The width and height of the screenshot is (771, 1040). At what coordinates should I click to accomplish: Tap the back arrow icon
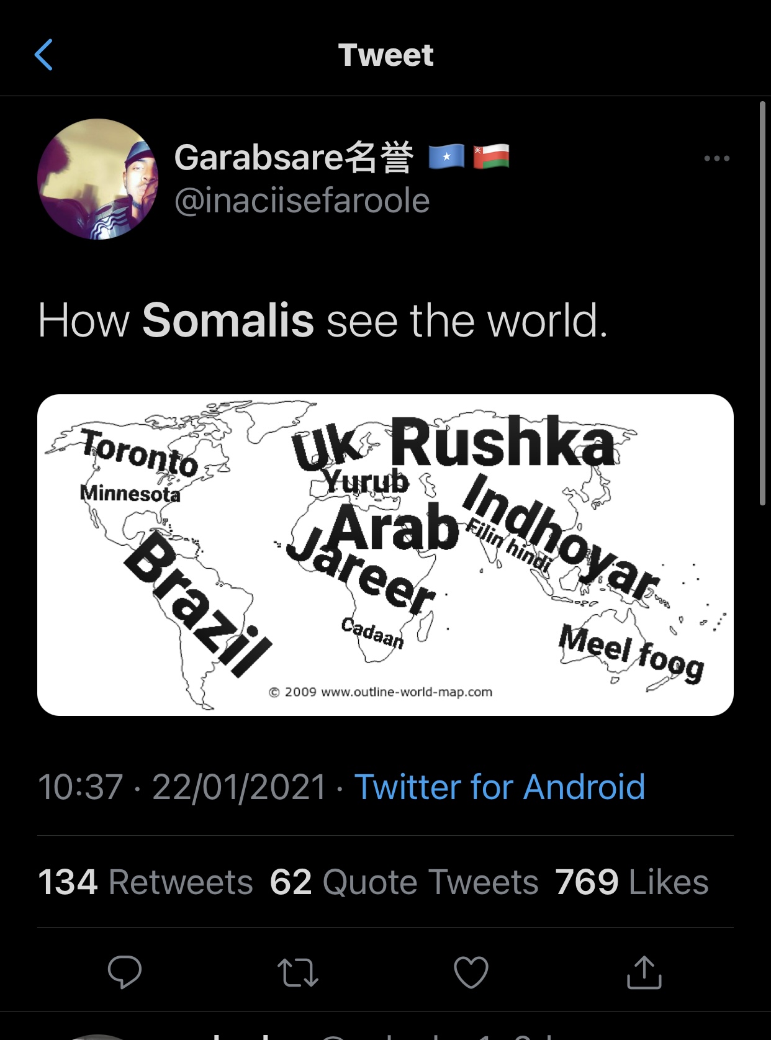(x=43, y=55)
